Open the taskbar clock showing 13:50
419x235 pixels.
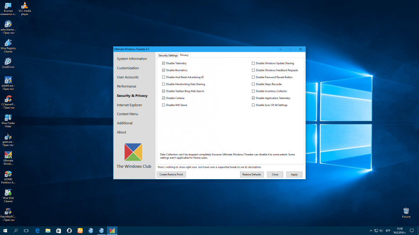[400, 230]
